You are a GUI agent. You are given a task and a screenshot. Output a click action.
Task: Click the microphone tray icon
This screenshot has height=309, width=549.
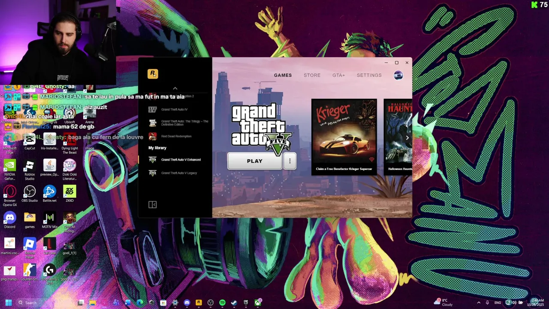tap(488, 303)
